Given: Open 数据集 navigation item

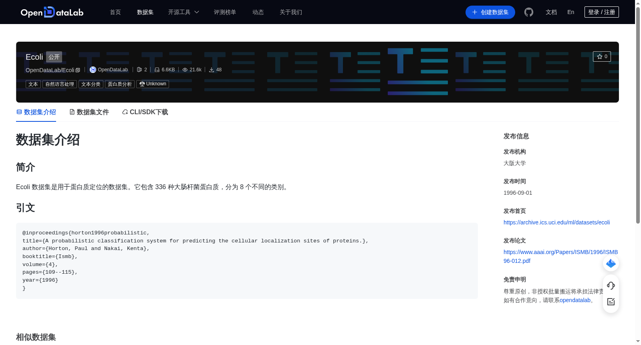Looking at the screenshot, I should click(x=145, y=12).
